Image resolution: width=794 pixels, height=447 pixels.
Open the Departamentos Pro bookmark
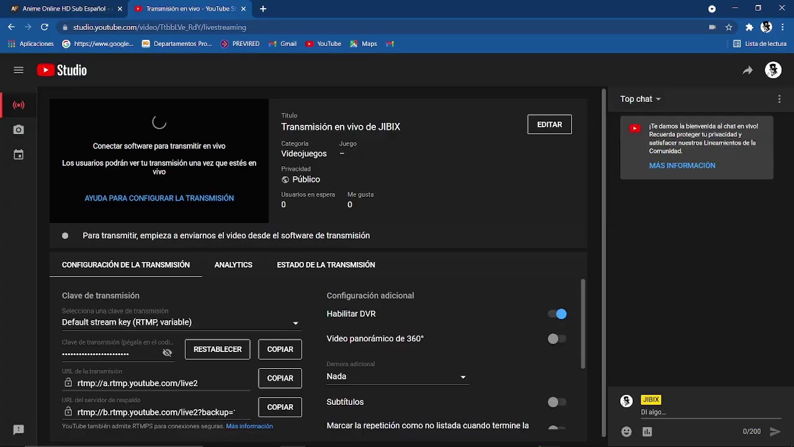(177, 43)
